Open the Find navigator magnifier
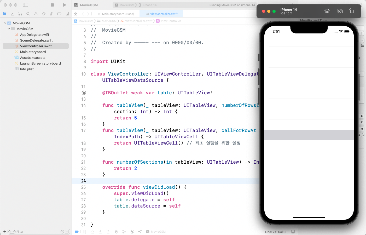 [x=28, y=14]
